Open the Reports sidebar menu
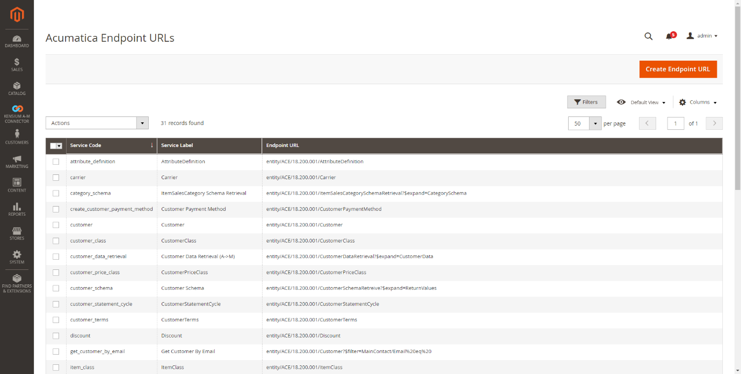Image resolution: width=741 pixels, height=374 pixels. (17, 209)
